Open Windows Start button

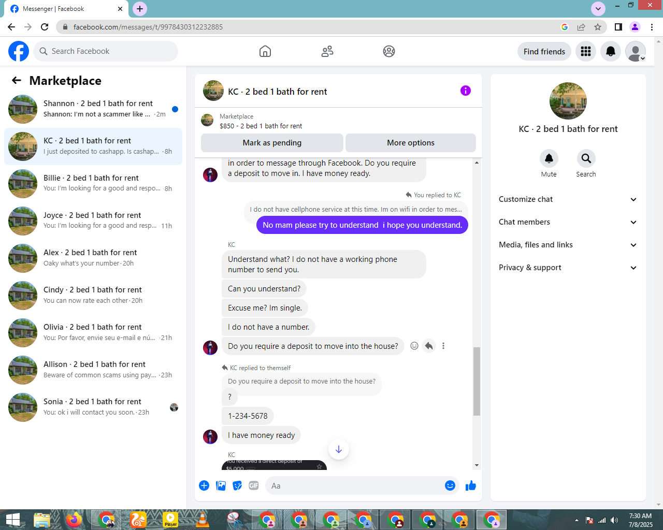tap(13, 520)
